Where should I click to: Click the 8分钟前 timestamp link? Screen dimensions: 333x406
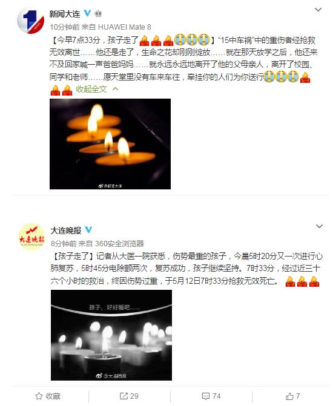[64, 243]
